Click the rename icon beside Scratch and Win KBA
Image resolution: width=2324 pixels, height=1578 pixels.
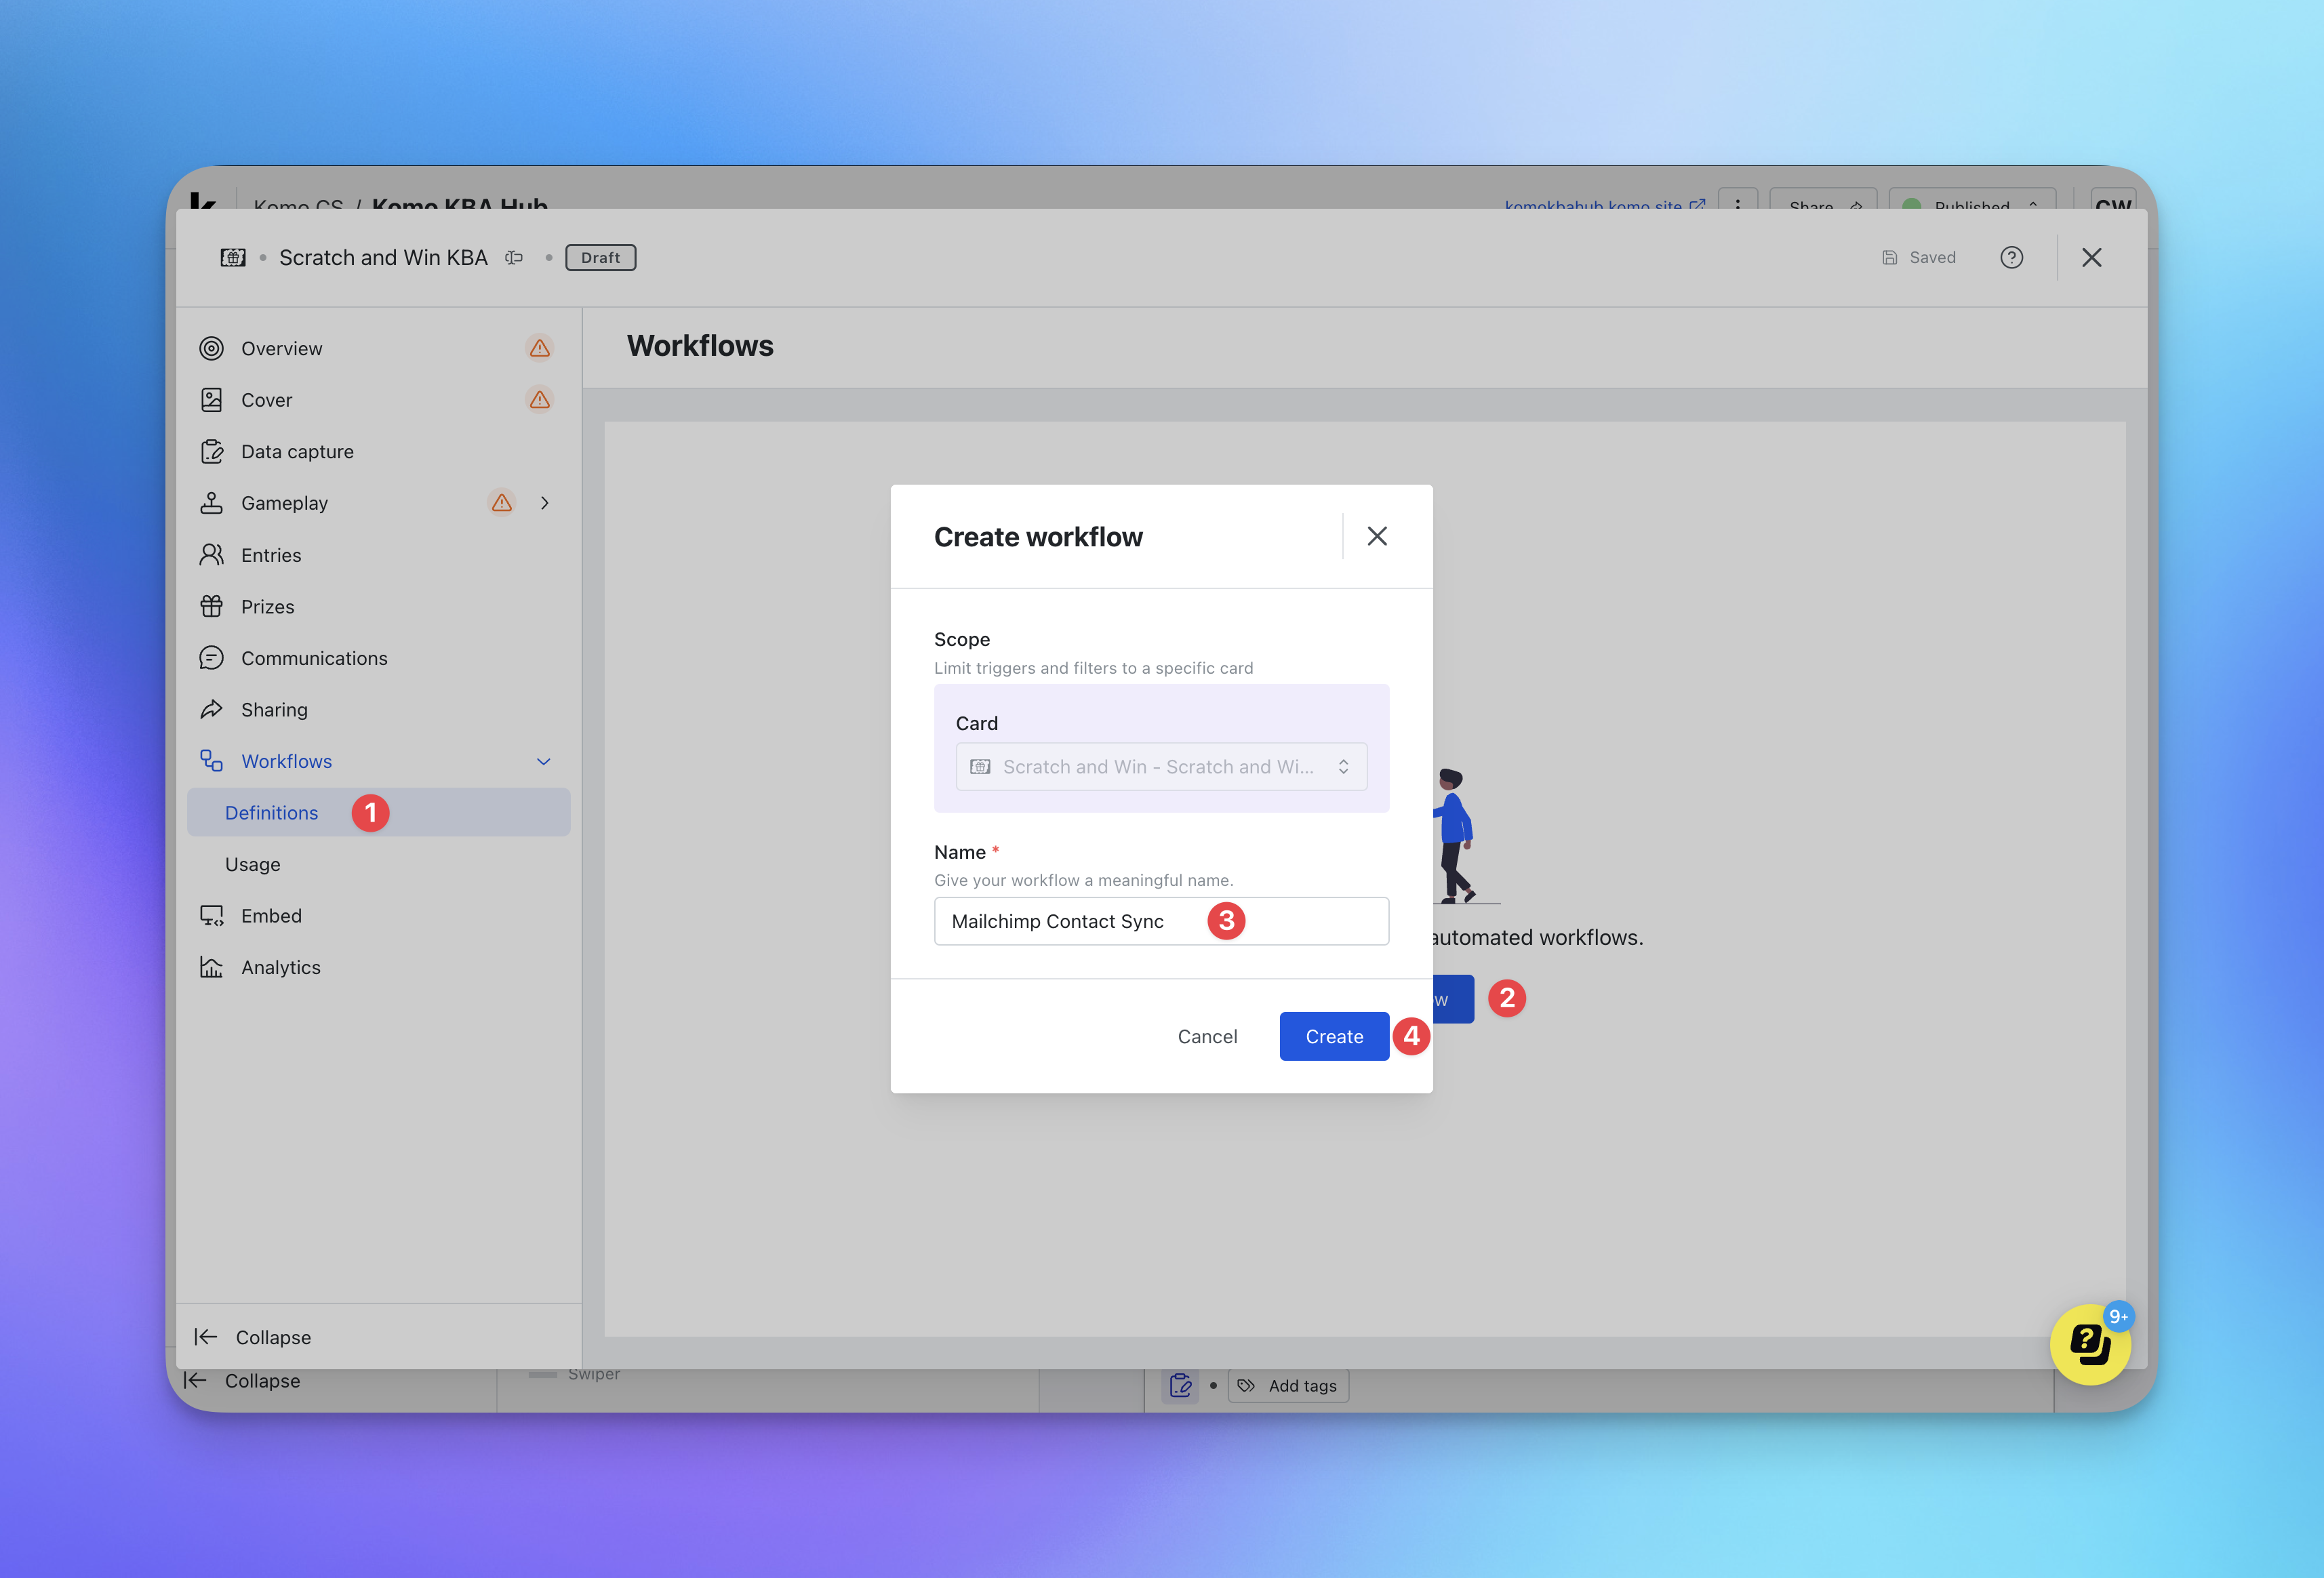tap(514, 258)
